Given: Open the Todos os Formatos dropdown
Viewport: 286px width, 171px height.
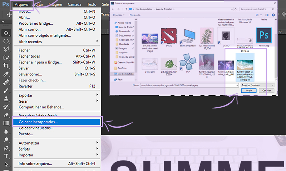Looking at the screenshot, I should (257, 85).
